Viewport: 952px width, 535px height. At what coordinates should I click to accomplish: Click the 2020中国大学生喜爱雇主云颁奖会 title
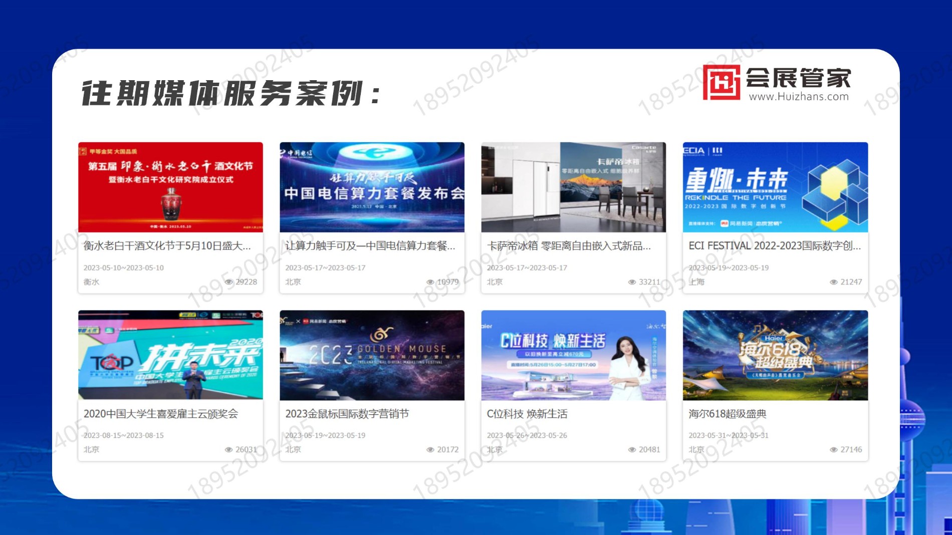click(161, 414)
